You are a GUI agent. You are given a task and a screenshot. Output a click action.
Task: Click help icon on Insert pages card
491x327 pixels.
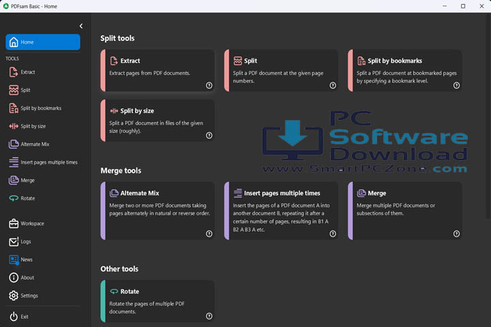[x=333, y=234]
